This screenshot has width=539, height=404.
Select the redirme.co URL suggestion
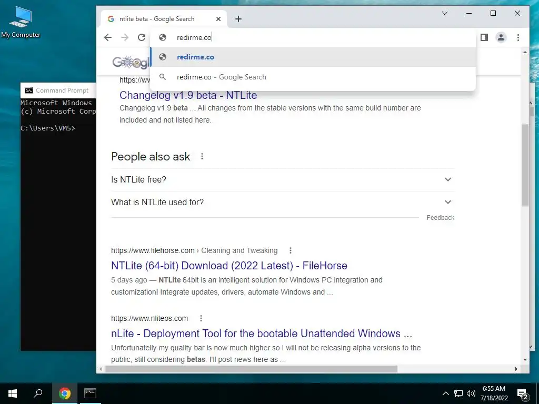(313, 57)
